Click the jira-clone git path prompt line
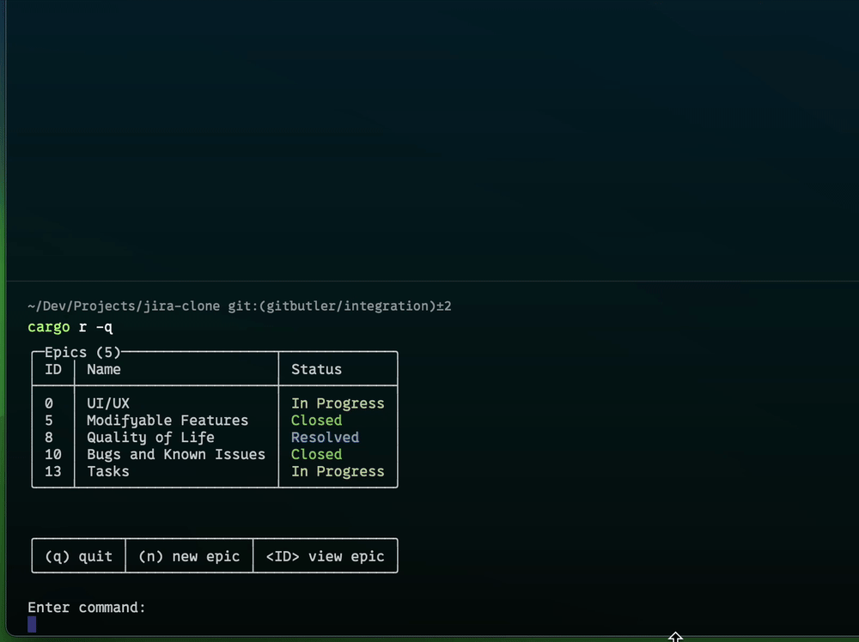 click(x=240, y=306)
